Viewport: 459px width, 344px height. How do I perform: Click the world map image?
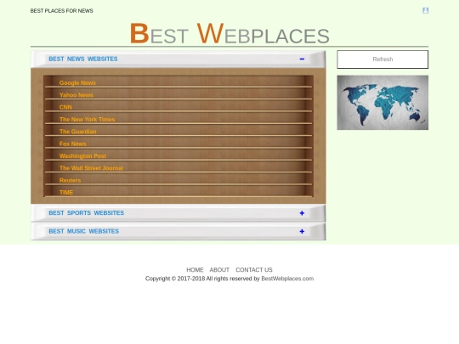click(382, 103)
